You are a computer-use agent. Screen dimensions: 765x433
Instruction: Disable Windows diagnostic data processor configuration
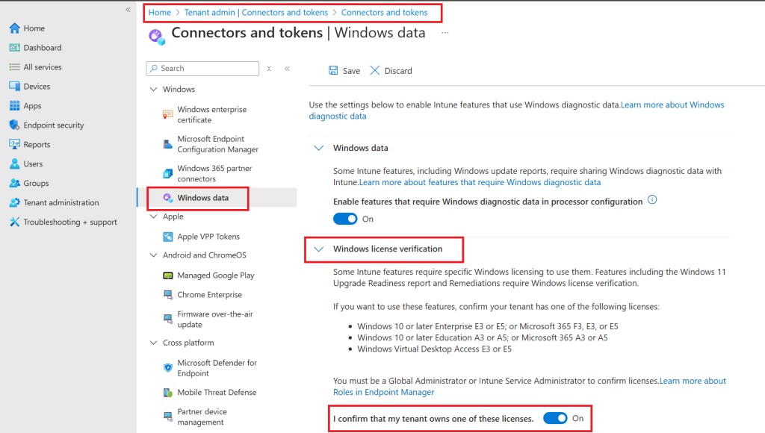[x=345, y=218]
